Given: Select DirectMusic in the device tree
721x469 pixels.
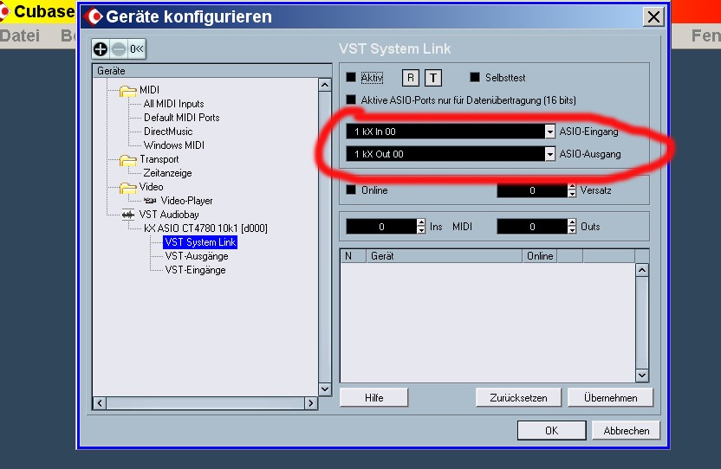Looking at the screenshot, I should (x=168, y=132).
